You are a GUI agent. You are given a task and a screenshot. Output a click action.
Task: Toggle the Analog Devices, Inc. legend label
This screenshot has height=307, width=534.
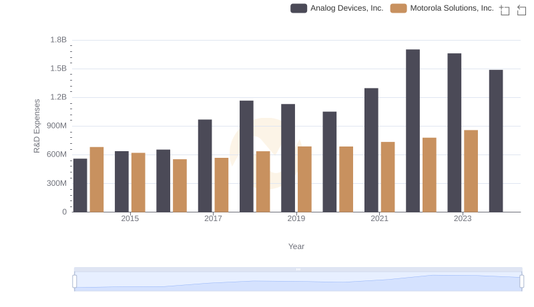click(x=346, y=8)
